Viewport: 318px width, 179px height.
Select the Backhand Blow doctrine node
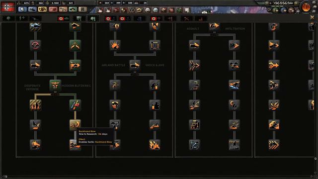coord(75,125)
